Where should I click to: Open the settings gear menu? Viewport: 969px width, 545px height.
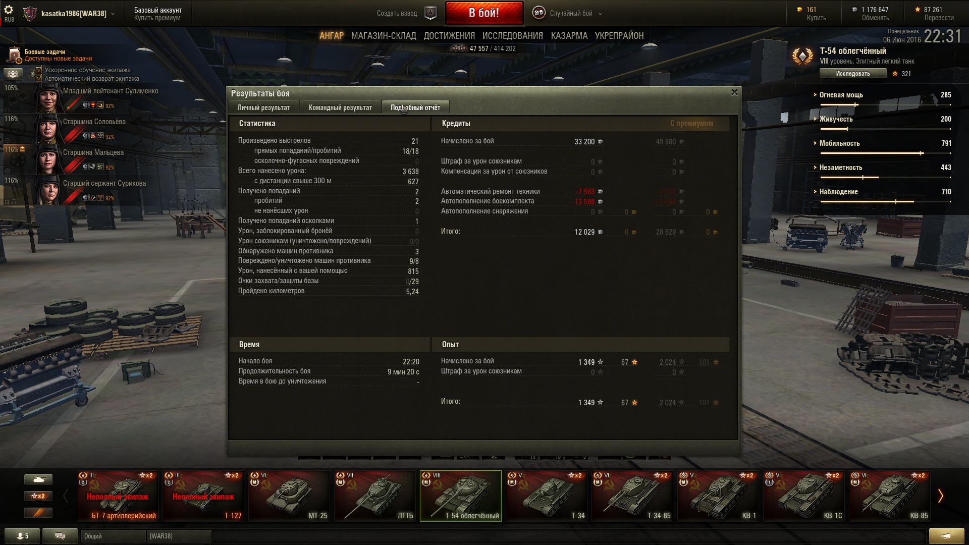pos(9,10)
